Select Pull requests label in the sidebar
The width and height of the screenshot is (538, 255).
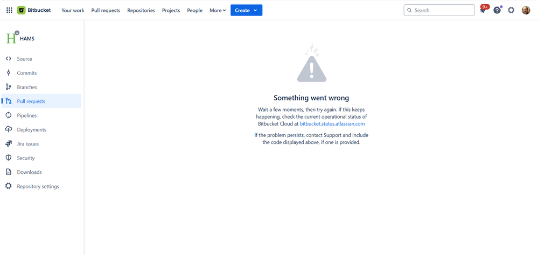[31, 101]
